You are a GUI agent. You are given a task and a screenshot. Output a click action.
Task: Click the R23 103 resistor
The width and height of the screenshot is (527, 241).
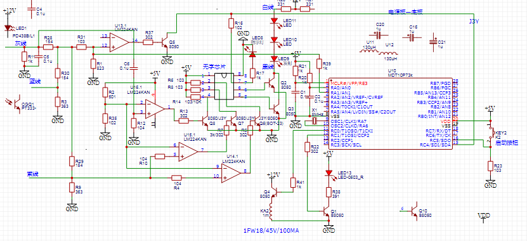(491, 167)
